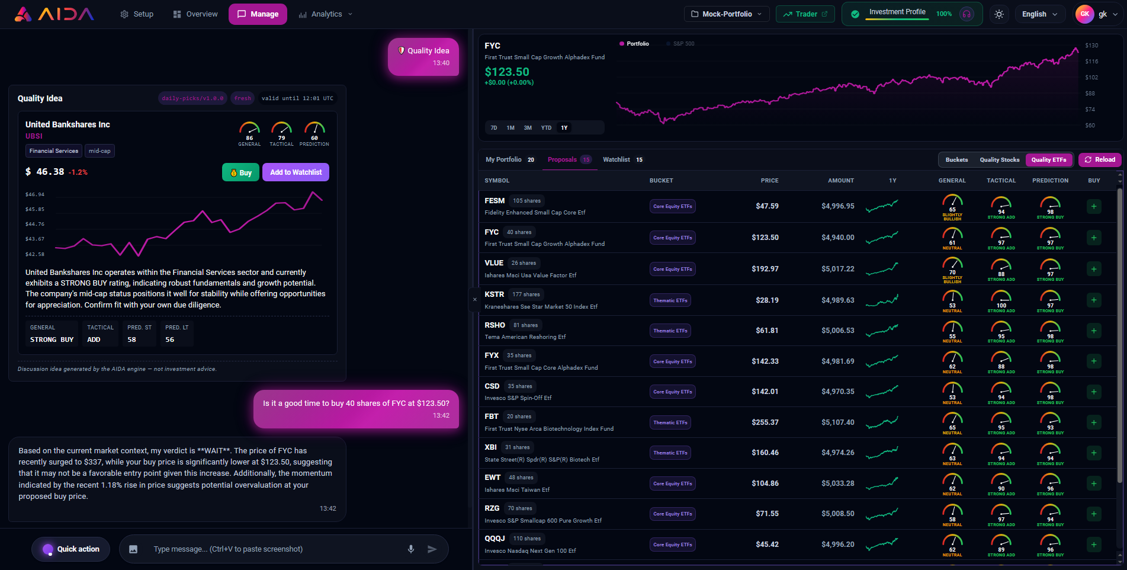Click the send message arrow icon
Viewport: 1127px width, 570px height.
point(432,549)
